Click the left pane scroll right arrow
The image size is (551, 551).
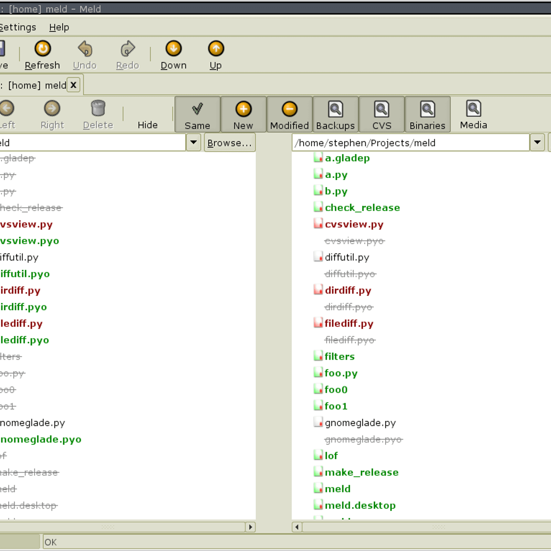(x=250, y=527)
